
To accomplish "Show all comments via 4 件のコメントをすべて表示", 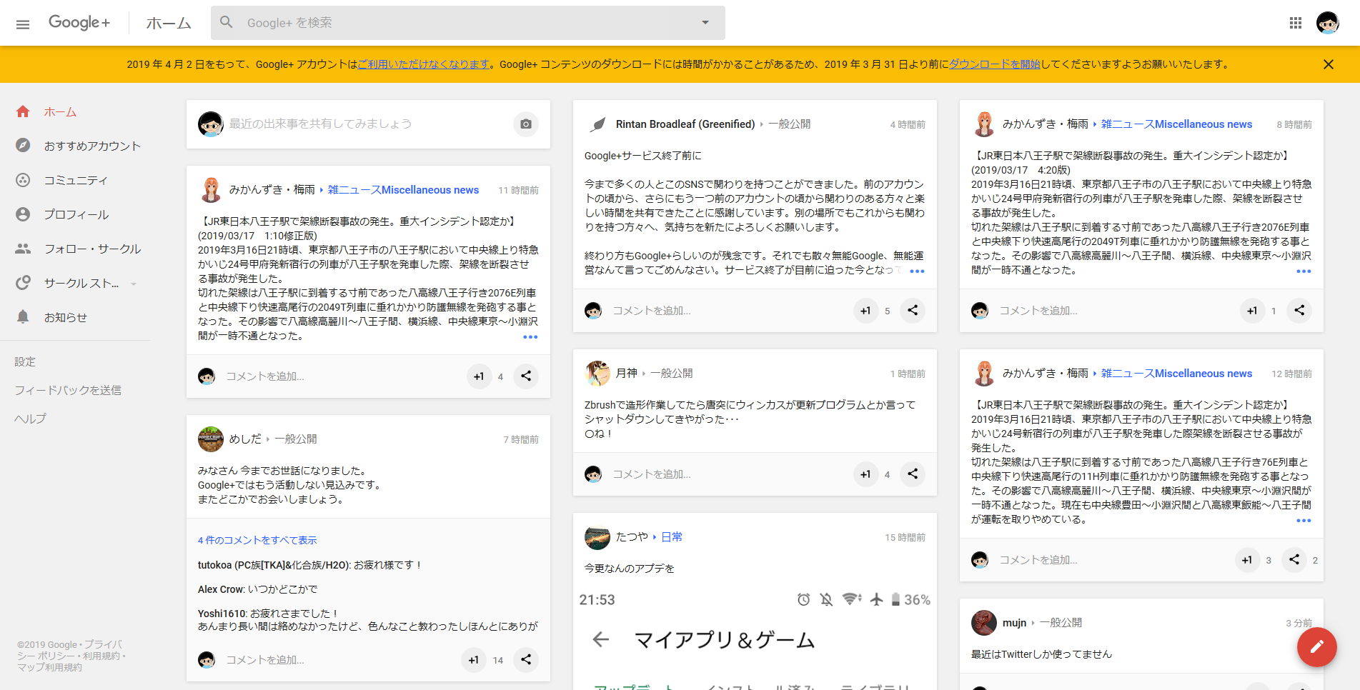I will pos(257,541).
